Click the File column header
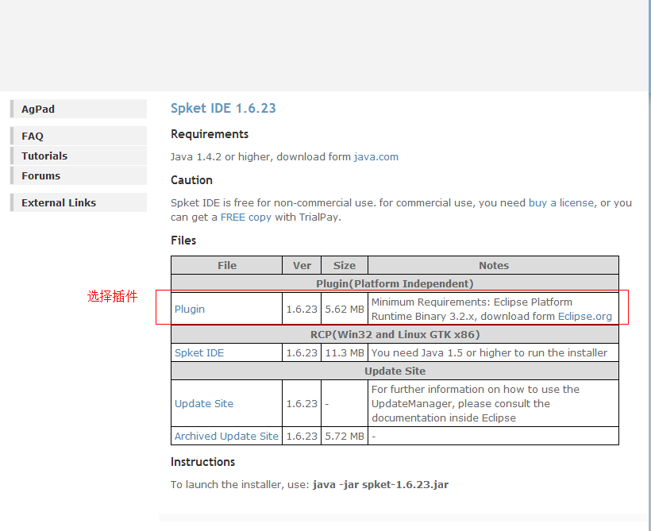The height and width of the screenshot is (531, 651). [227, 266]
